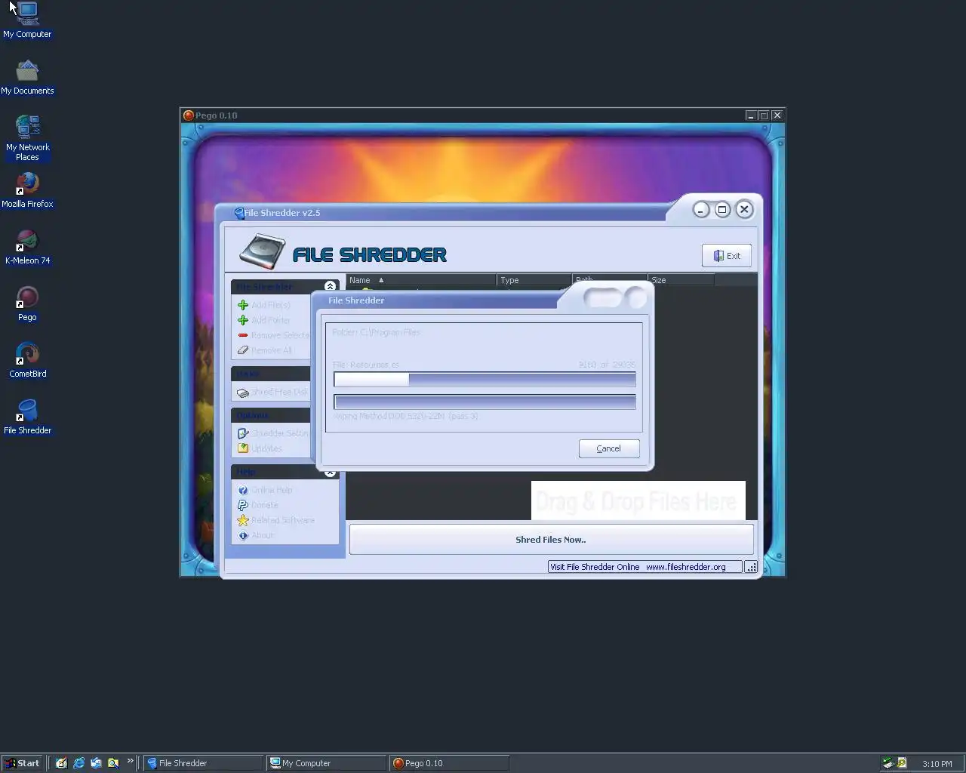Cancel the shredding progress dialog
The width and height of the screenshot is (966, 773).
click(x=609, y=448)
